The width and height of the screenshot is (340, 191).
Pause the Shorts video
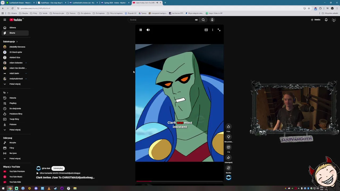(141, 30)
